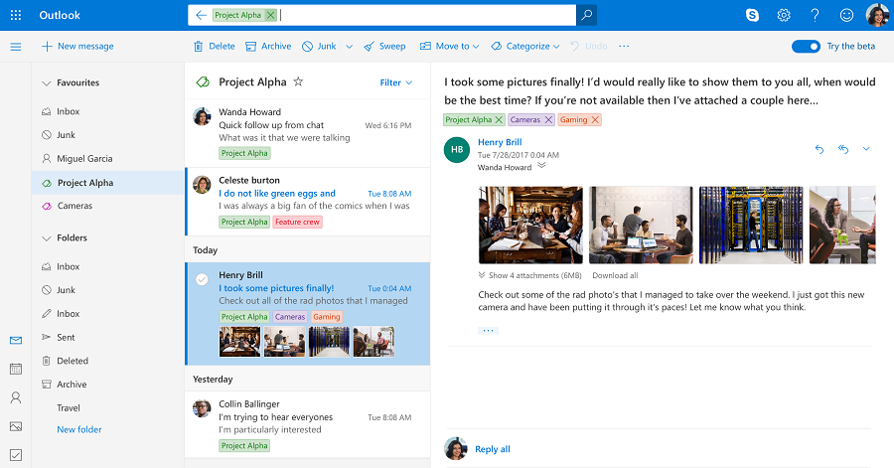Click Download all attachments
This screenshot has width=894, height=468.
tap(615, 275)
